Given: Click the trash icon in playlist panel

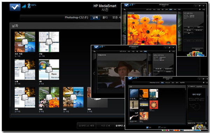Looking at the screenshot, I should coord(206,123).
